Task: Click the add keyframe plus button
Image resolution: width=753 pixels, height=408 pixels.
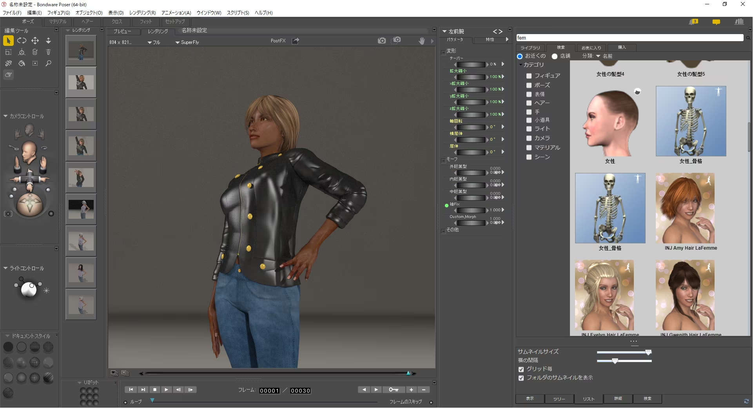Action: click(x=411, y=390)
